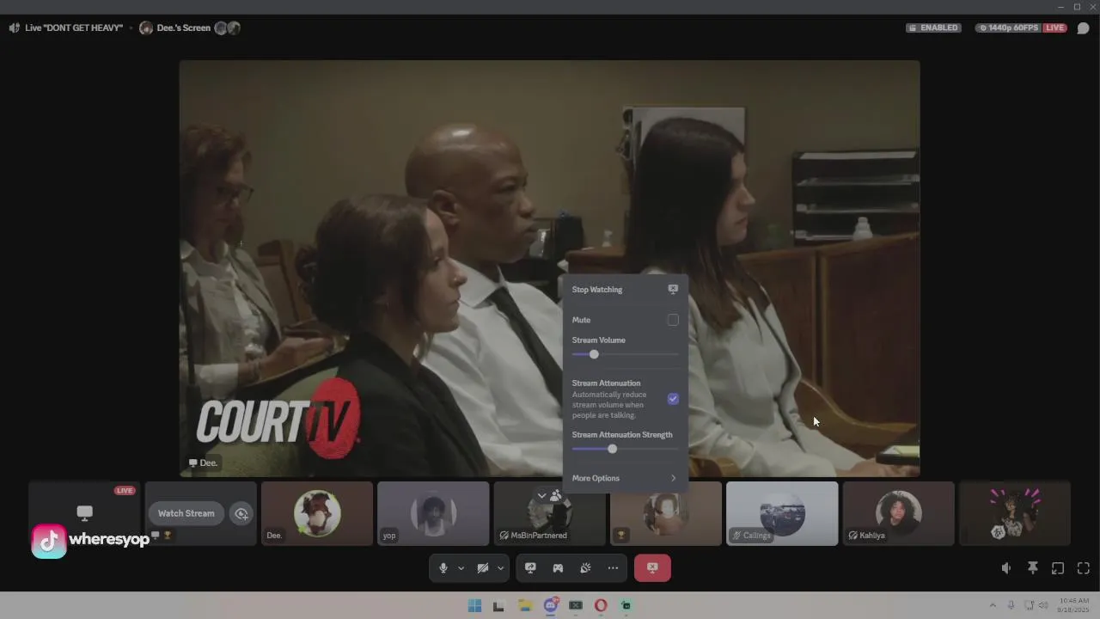Open File Explorer from the taskbar
This screenshot has height=619, width=1100.
pyautogui.click(x=525, y=606)
